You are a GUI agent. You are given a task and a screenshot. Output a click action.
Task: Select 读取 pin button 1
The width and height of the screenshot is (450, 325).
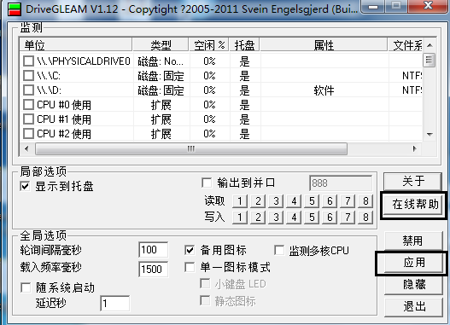240,201
